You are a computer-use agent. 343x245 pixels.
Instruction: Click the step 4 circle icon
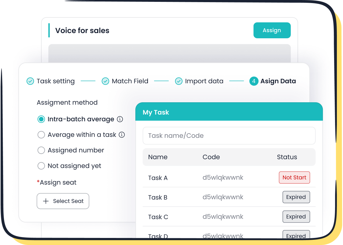point(254,81)
